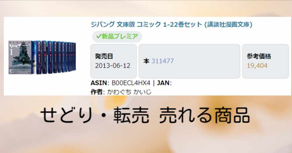Open the ranking number 311477 link
Image resolution: width=292 pixels, height=153 pixels.
click(x=162, y=61)
